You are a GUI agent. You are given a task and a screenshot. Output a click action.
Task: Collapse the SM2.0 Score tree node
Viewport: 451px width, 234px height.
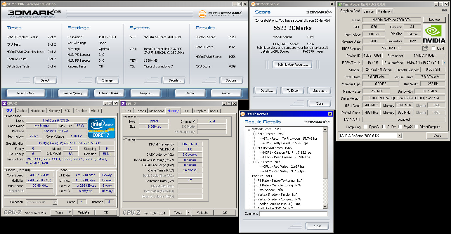(254, 134)
